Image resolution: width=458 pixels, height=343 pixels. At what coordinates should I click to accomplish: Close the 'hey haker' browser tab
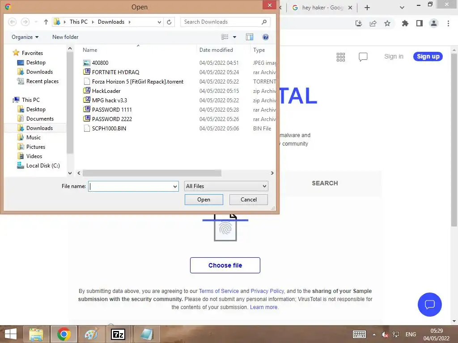(x=350, y=8)
